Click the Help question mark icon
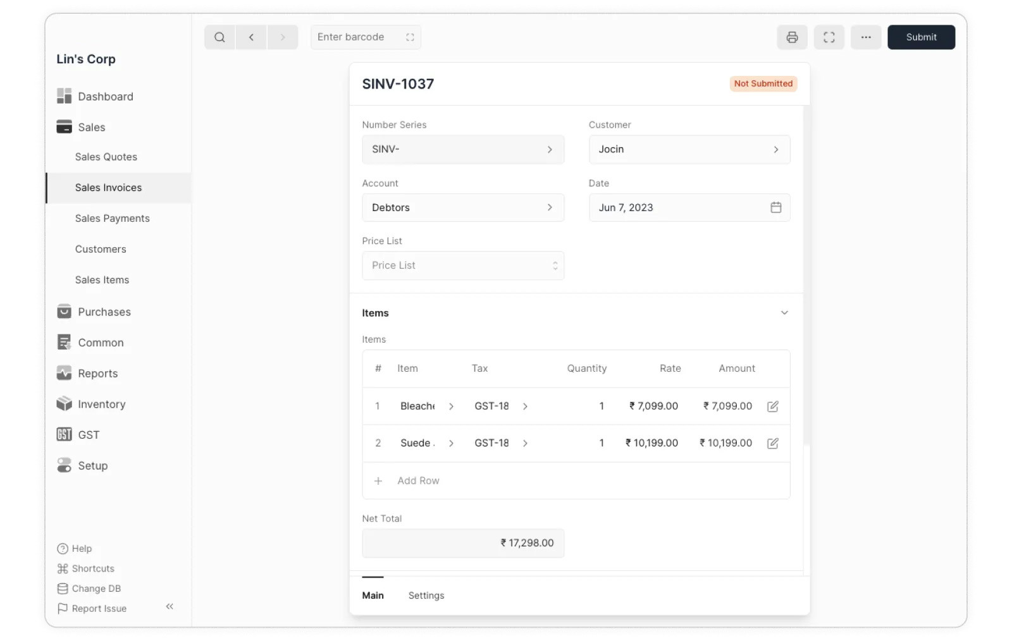 [63, 549]
